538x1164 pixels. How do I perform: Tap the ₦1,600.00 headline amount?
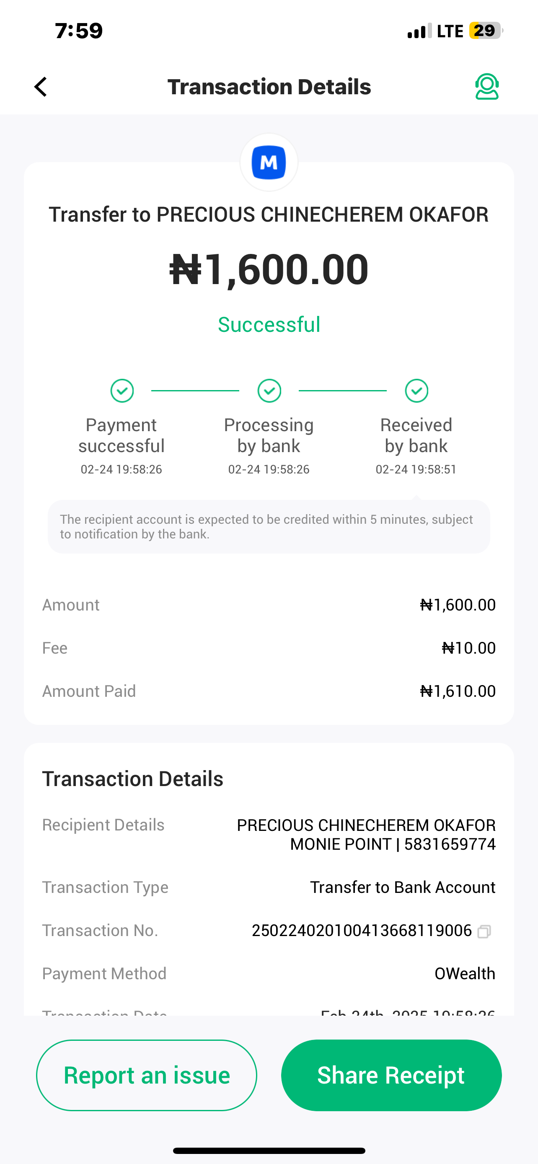[x=269, y=269]
